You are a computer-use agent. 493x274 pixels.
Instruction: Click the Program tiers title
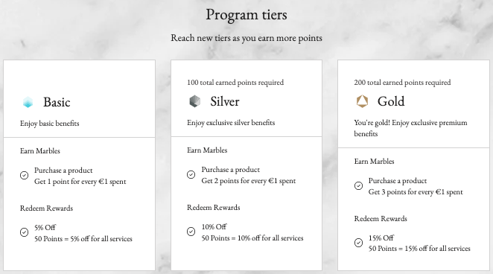246,15
